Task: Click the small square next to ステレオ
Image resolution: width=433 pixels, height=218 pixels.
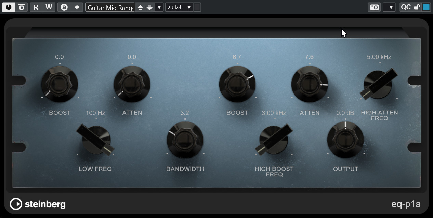Action: coord(197,8)
